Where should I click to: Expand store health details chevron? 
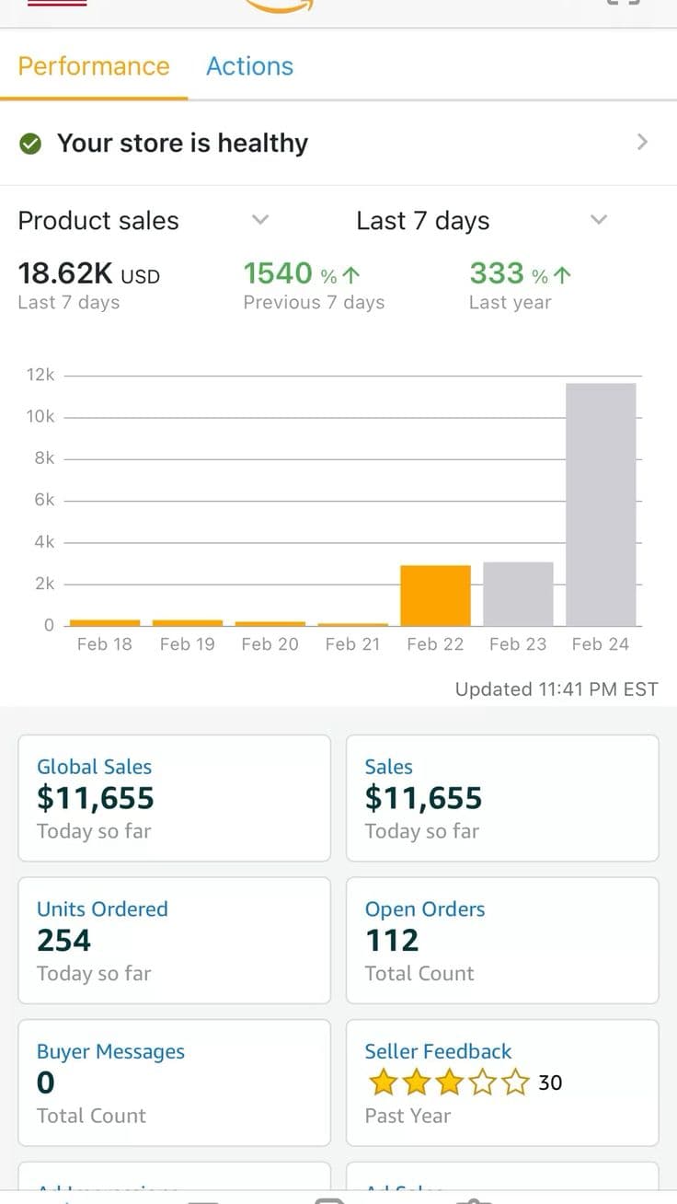click(x=642, y=142)
